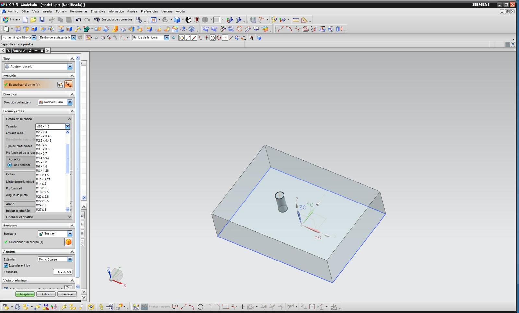This screenshot has width=519, height=313.
Task: Collapse the Ajustes section
Action: (72, 252)
